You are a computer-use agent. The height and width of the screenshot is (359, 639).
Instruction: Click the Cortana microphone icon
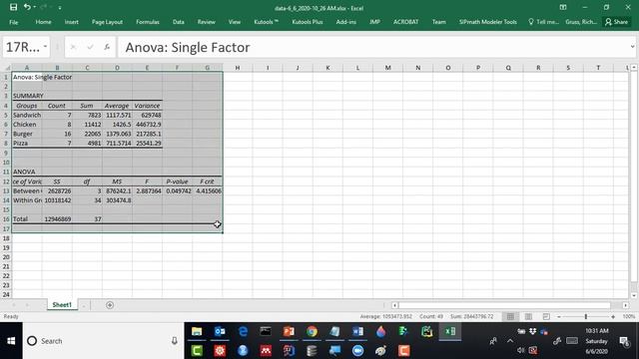click(x=174, y=341)
